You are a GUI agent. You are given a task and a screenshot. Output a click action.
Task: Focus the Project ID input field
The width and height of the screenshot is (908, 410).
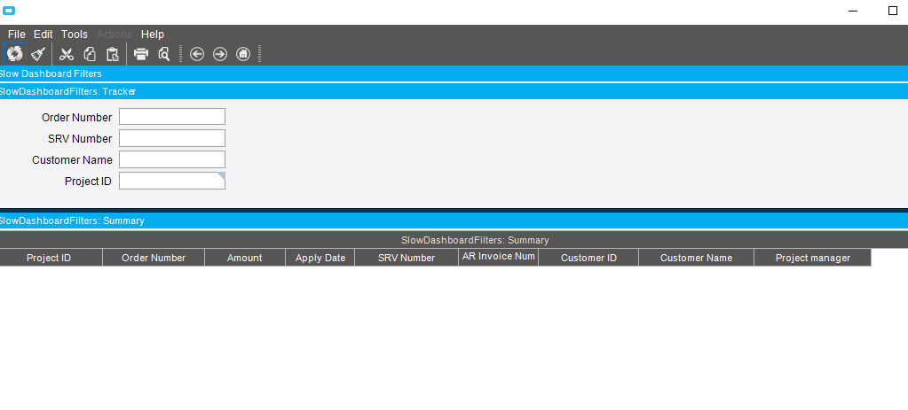point(172,181)
